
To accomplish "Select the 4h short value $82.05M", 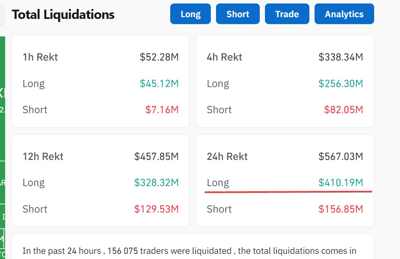I will pyautogui.click(x=343, y=110).
